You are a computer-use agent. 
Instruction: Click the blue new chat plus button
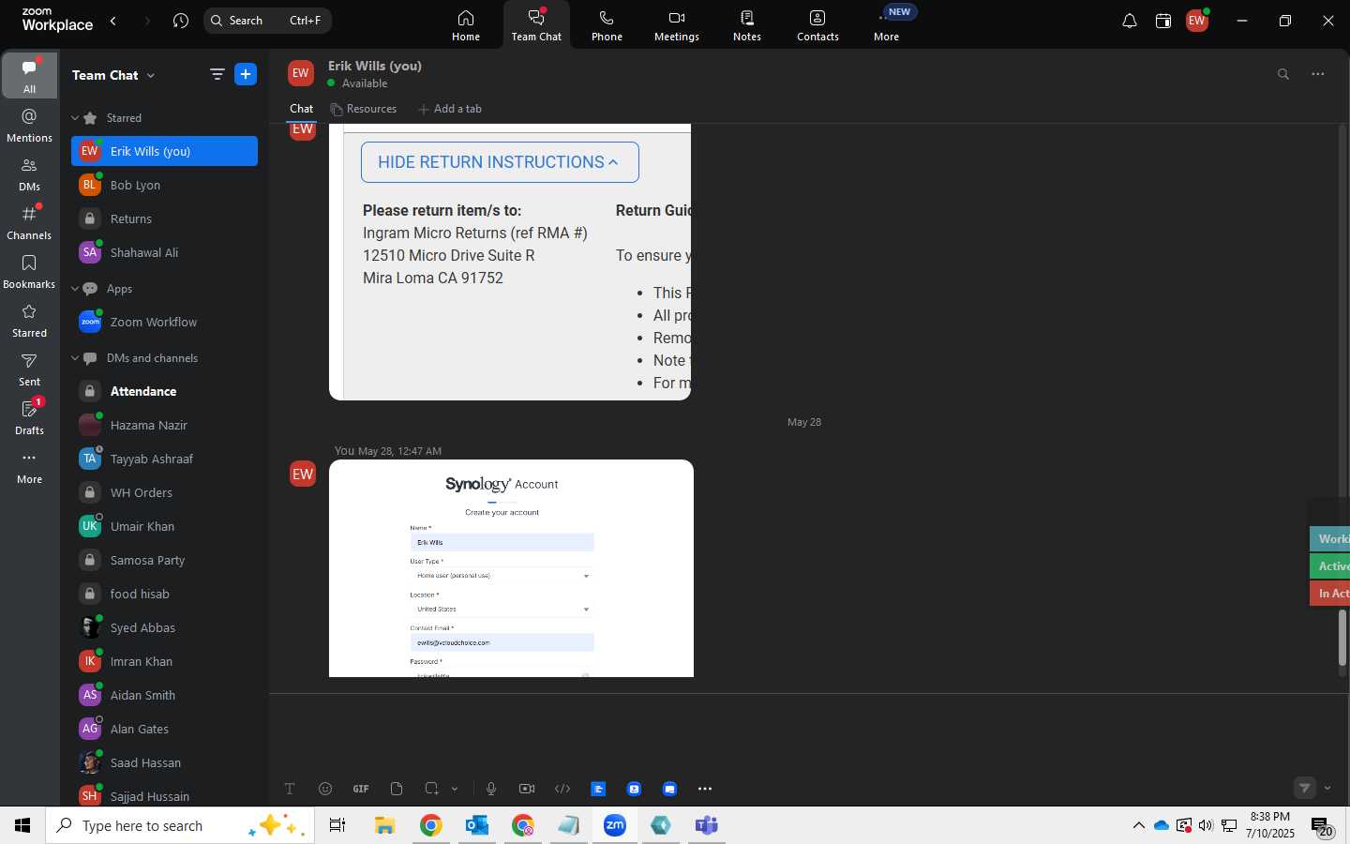(x=246, y=75)
